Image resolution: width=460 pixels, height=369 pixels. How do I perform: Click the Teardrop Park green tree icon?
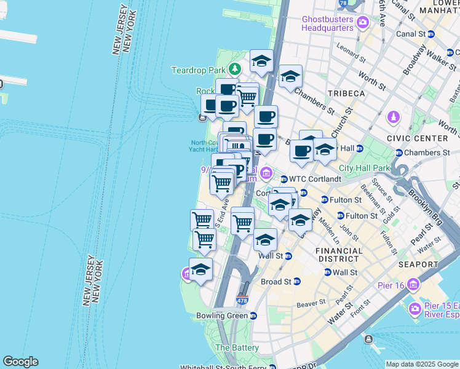235,69
